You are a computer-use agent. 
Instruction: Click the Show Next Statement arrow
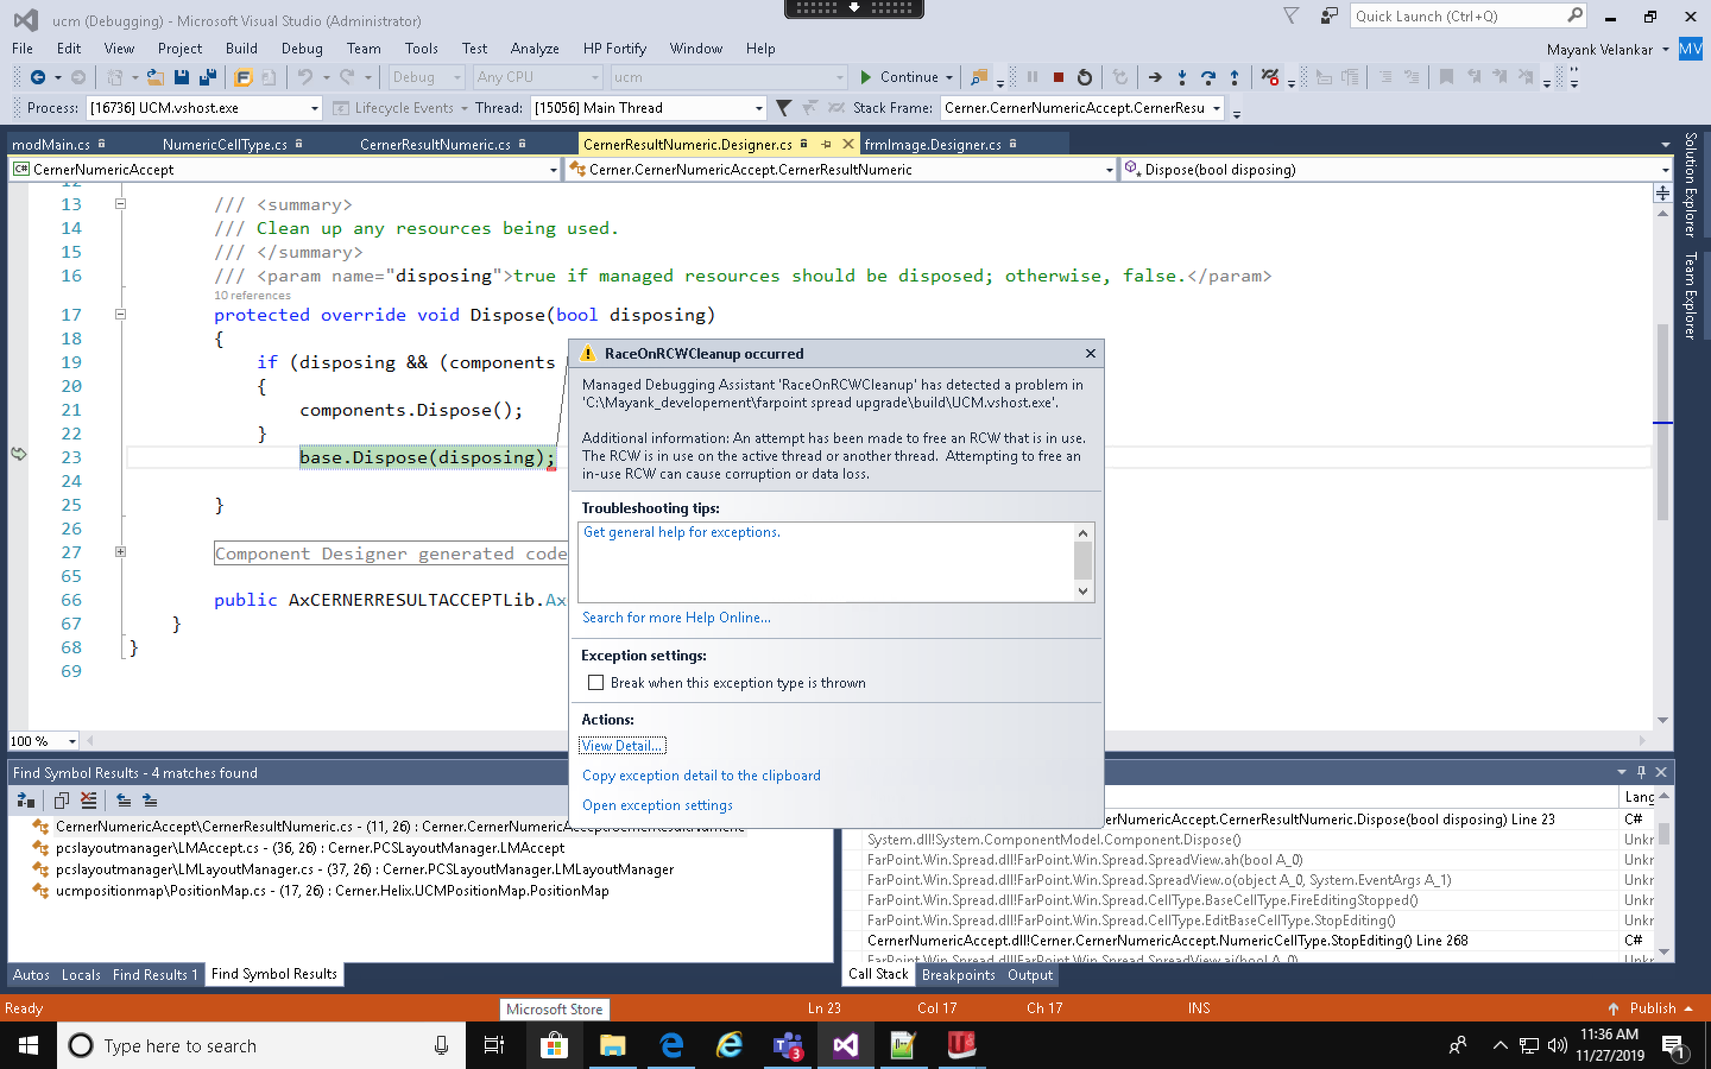tap(1156, 77)
